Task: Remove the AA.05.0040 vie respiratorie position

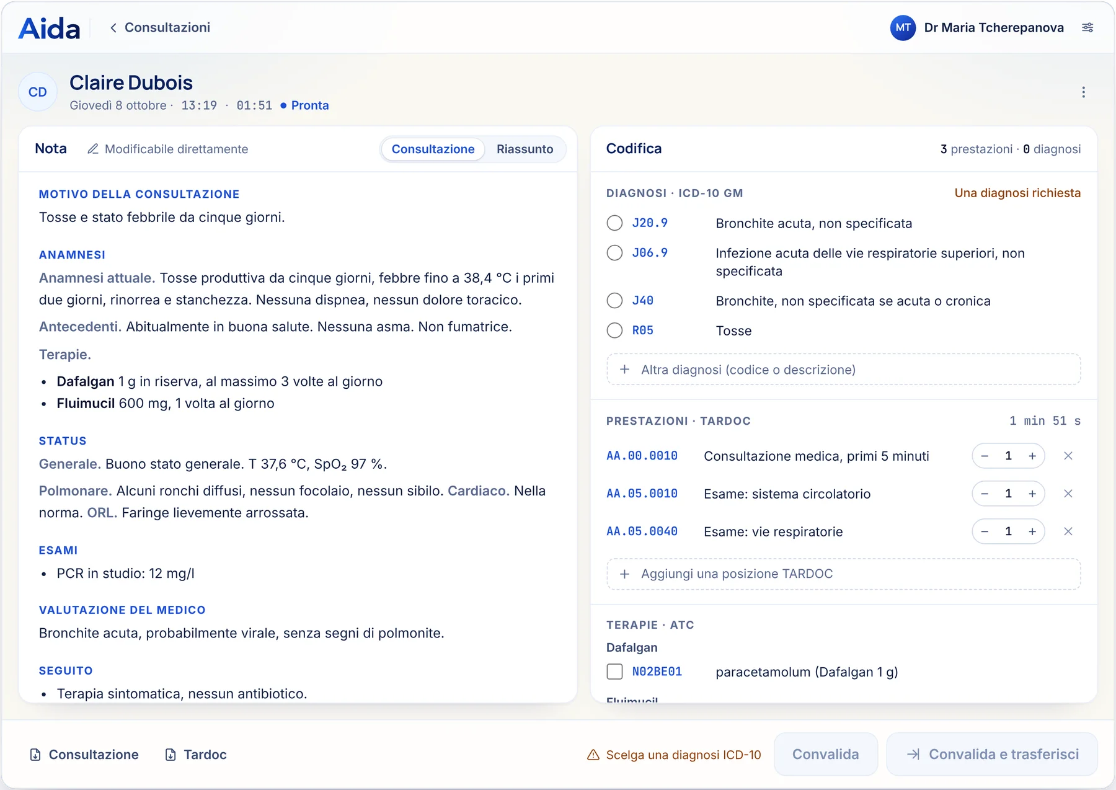Action: click(1068, 531)
